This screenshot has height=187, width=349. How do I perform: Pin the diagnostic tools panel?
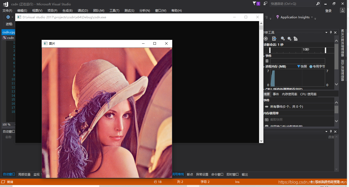(331, 32)
